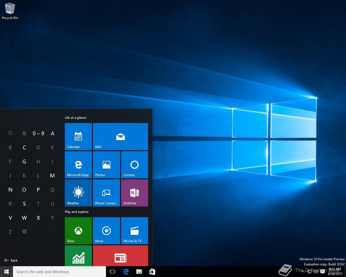Jump to apps starting with W
346x277 pixels.
coord(24,218)
